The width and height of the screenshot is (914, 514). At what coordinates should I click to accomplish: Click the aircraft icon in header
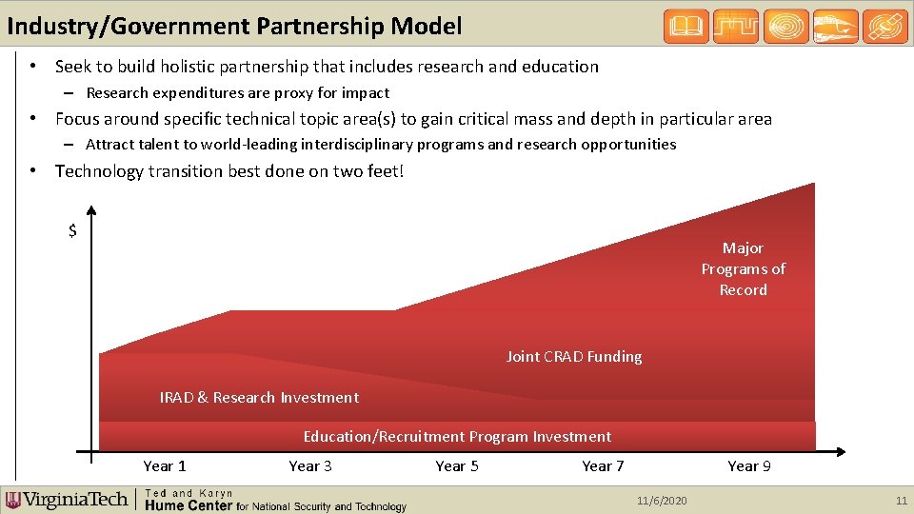[x=836, y=27]
